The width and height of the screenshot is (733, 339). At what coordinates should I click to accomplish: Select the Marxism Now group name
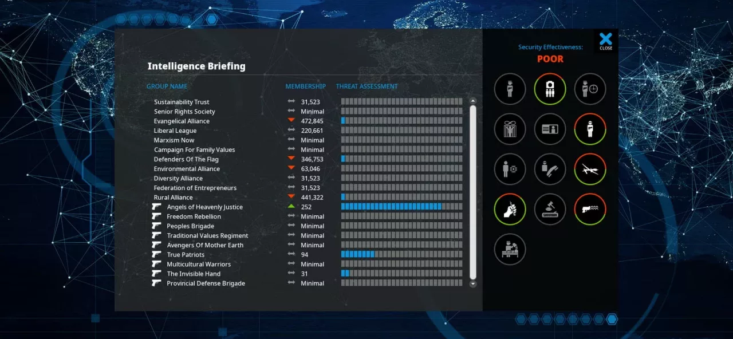[x=174, y=140]
